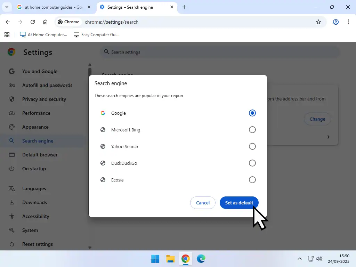Open File Explorer from the taskbar

170,259
